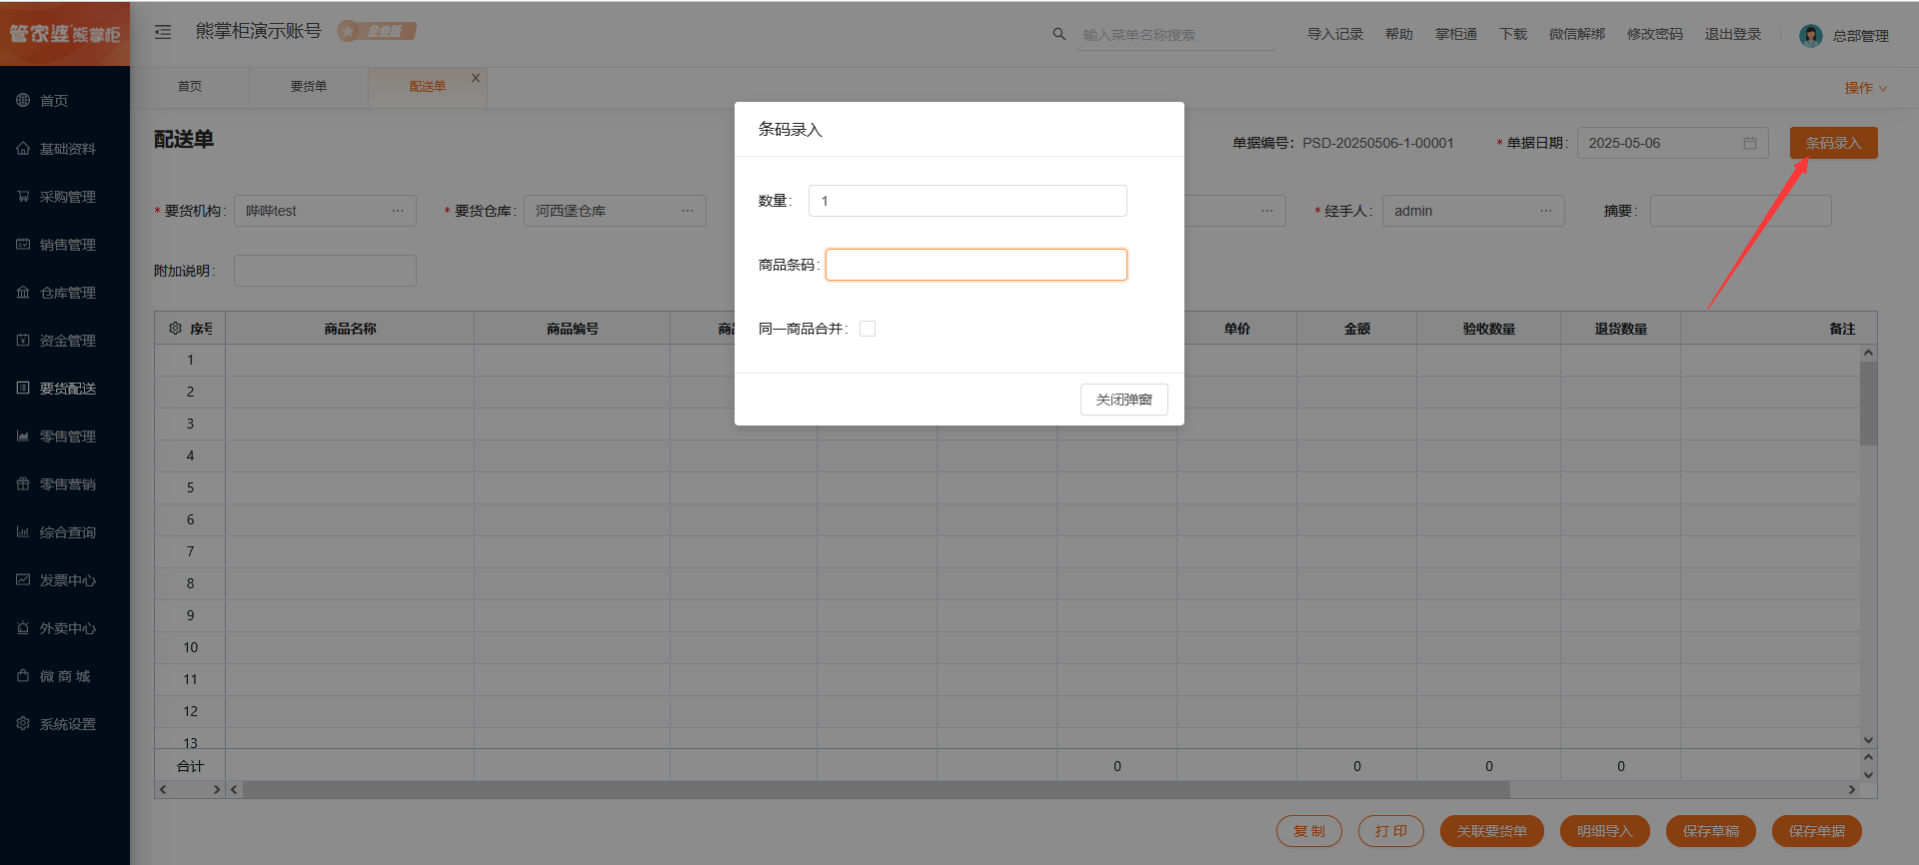Open the 经手人 selector ellipsis

tap(1545, 211)
